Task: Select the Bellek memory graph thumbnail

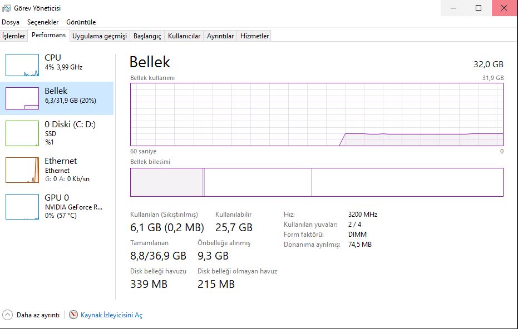Action: [22, 98]
